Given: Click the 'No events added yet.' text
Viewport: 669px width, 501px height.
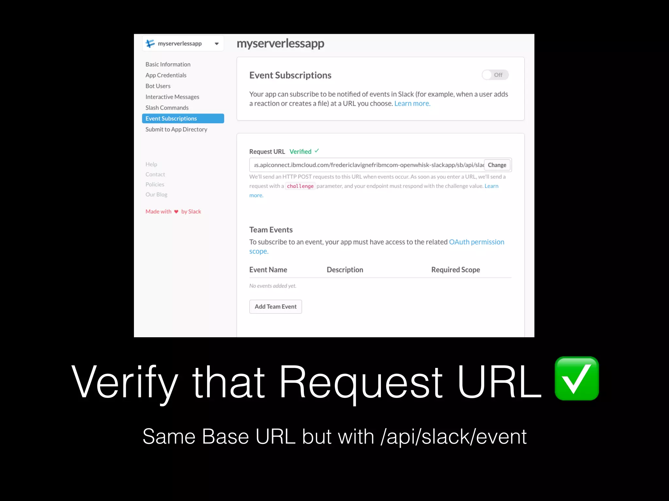Looking at the screenshot, I should (x=273, y=286).
